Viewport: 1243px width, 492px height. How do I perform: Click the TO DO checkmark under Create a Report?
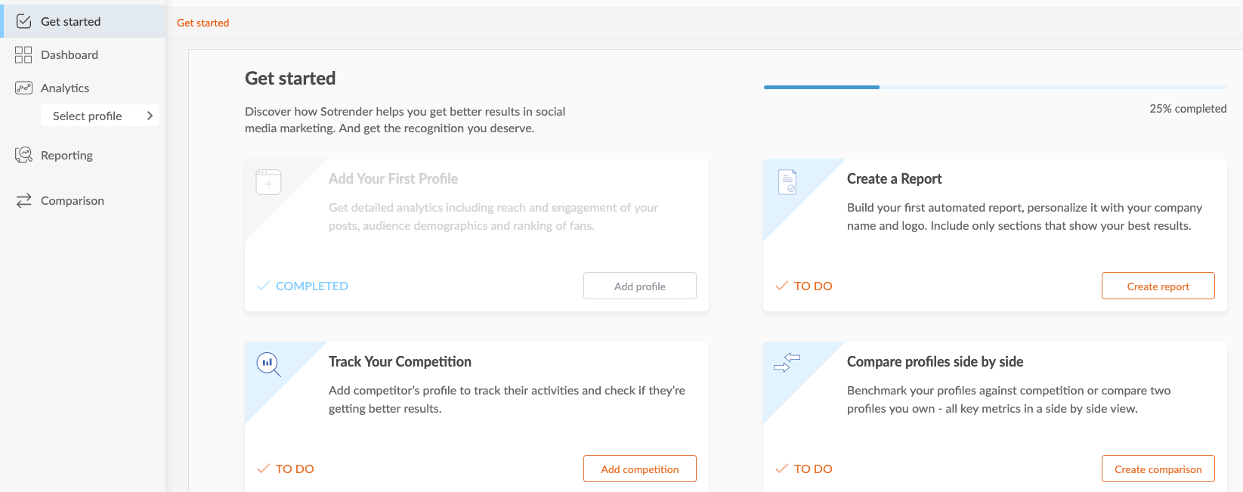pyautogui.click(x=782, y=286)
